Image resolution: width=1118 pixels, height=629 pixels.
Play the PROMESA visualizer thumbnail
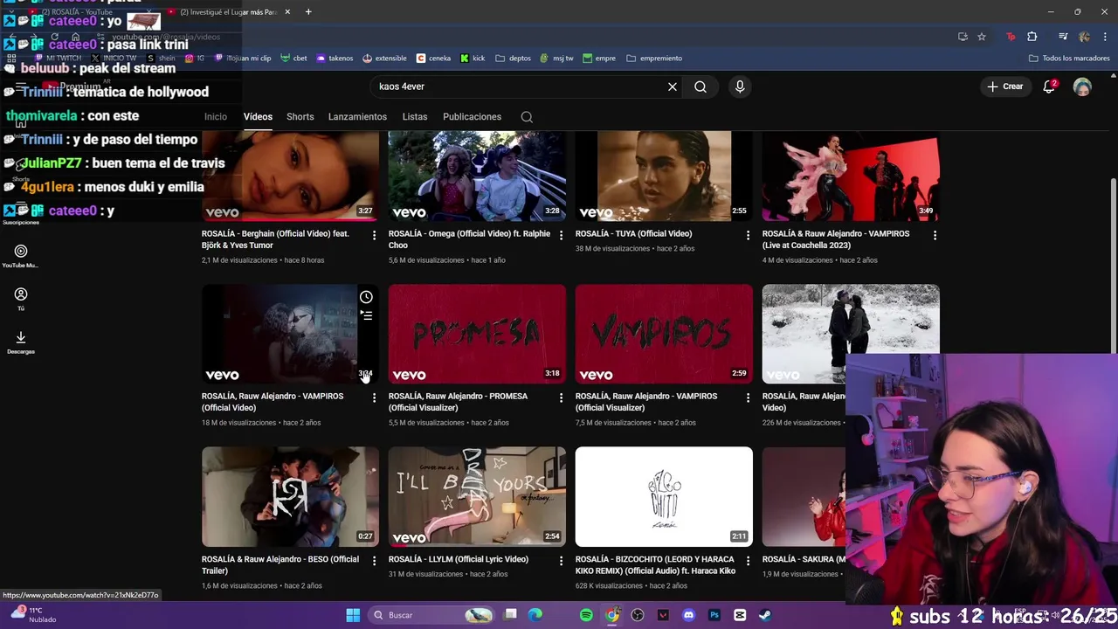477,334
